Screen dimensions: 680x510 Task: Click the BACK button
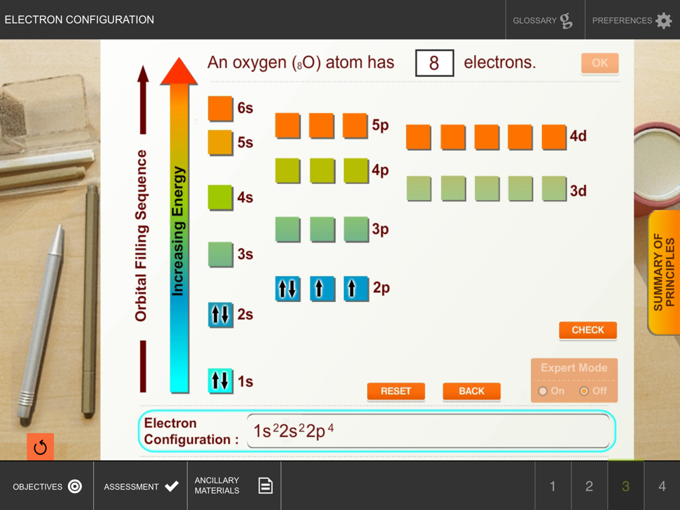point(471,391)
